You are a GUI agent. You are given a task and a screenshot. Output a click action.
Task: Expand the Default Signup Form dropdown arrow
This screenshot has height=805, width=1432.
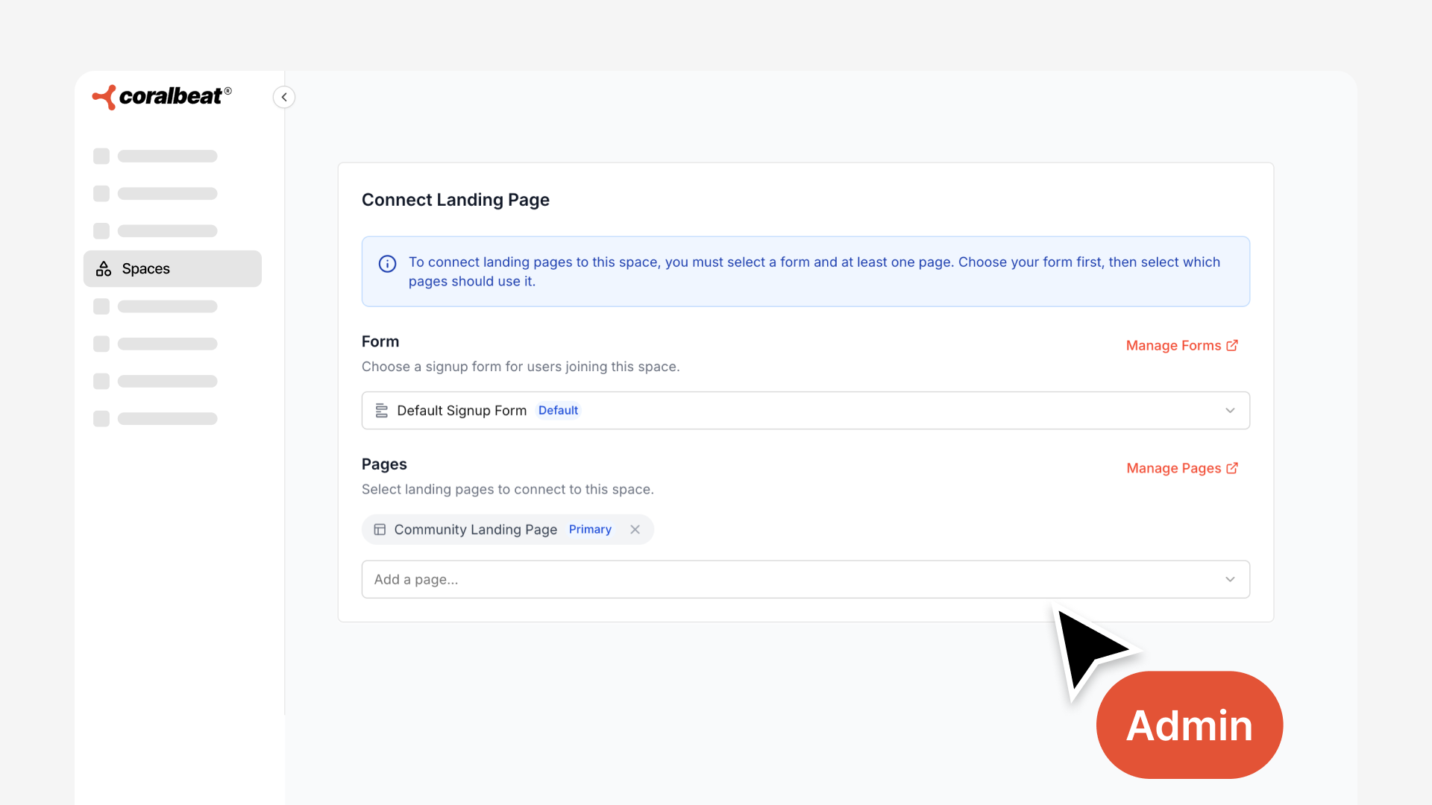tap(1230, 411)
